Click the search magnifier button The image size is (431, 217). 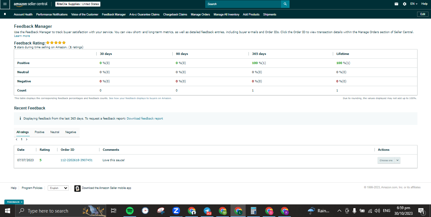point(285,4)
